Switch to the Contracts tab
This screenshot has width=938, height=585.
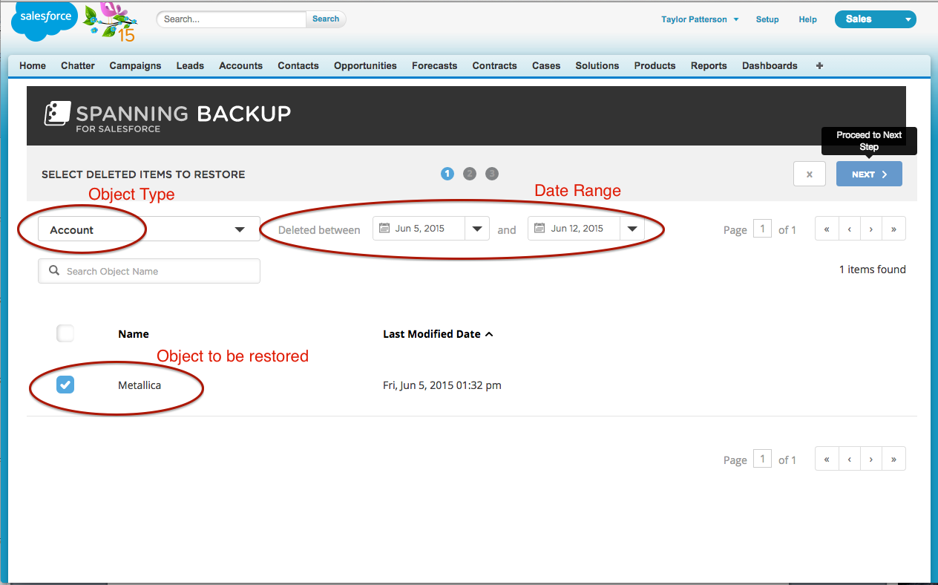coord(494,65)
